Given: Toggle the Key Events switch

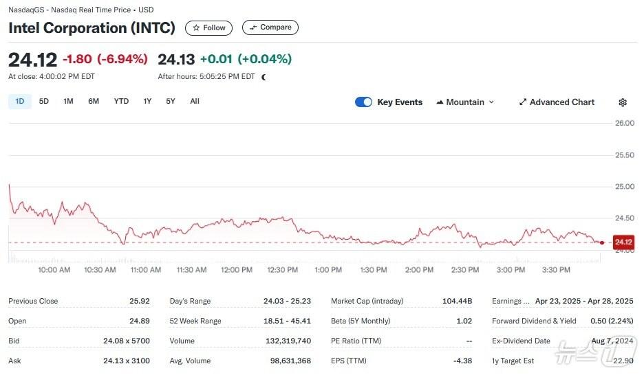Looking at the screenshot, I should pos(363,102).
